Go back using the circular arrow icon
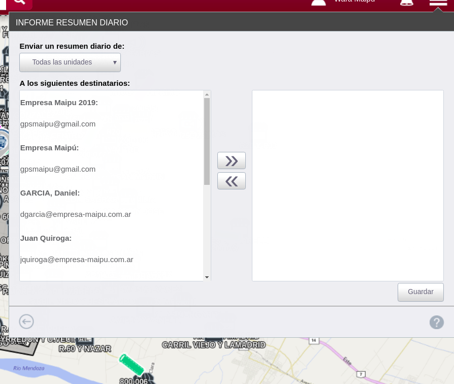 pos(26,322)
